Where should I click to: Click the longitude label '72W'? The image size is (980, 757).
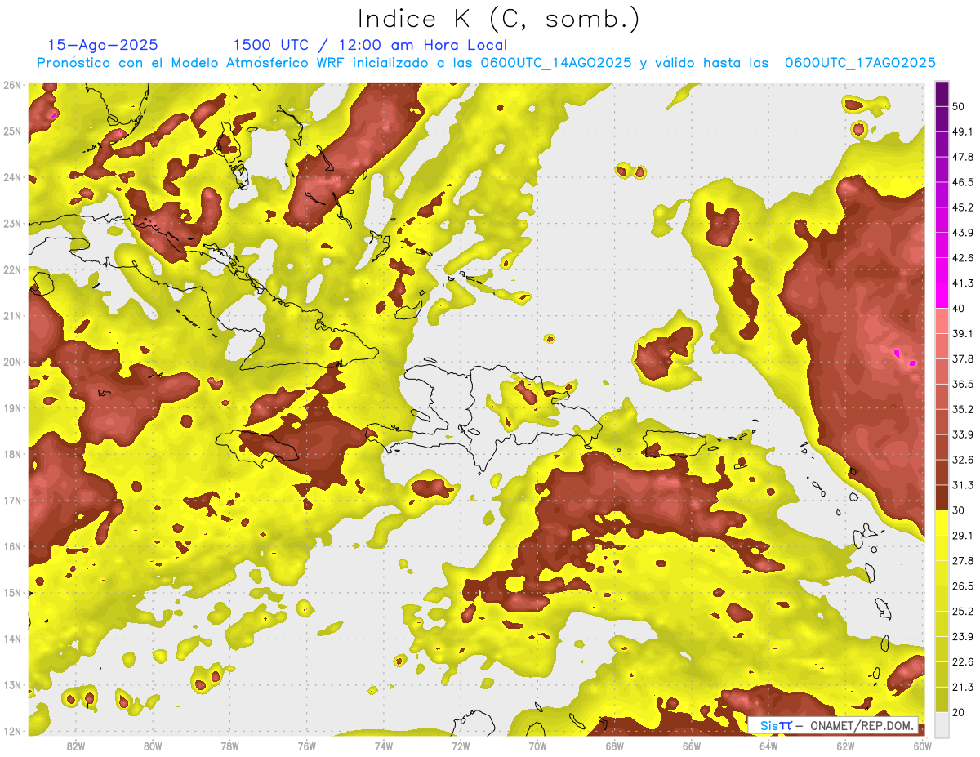pyautogui.click(x=461, y=745)
